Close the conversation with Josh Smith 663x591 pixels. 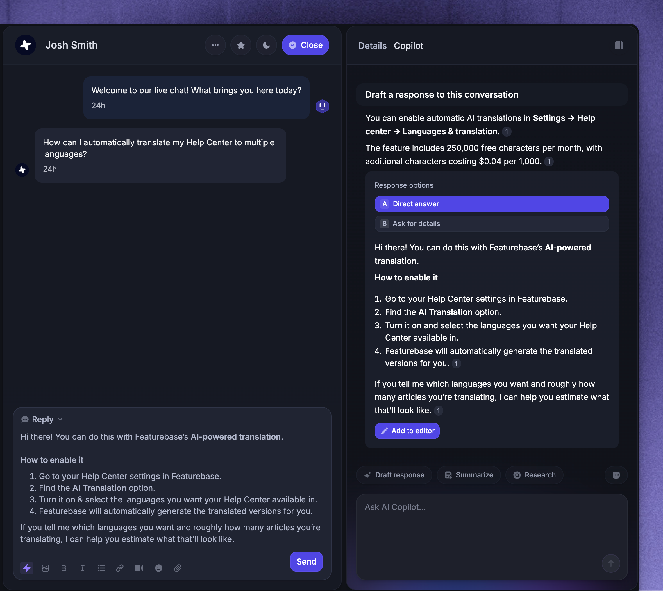[x=305, y=45]
